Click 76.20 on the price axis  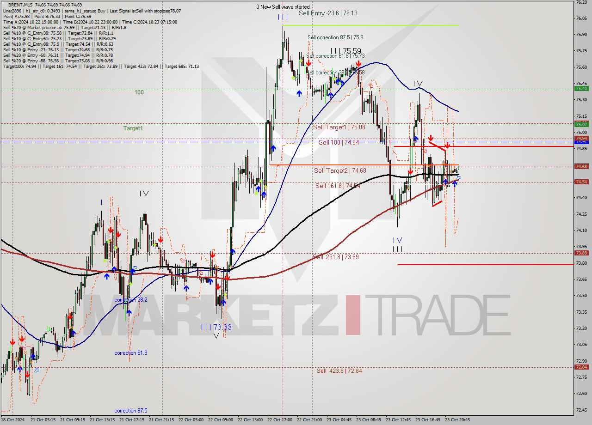pos(581,2)
